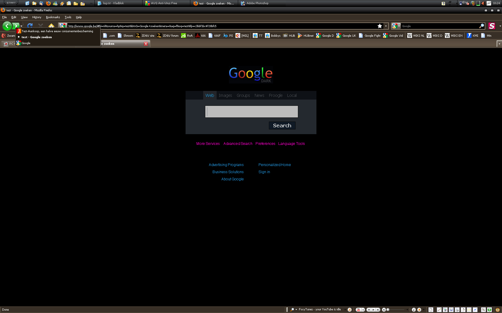Viewport: 502px width, 313px height.
Task: Click the tools wrench icon in status bar
Action: (483, 310)
